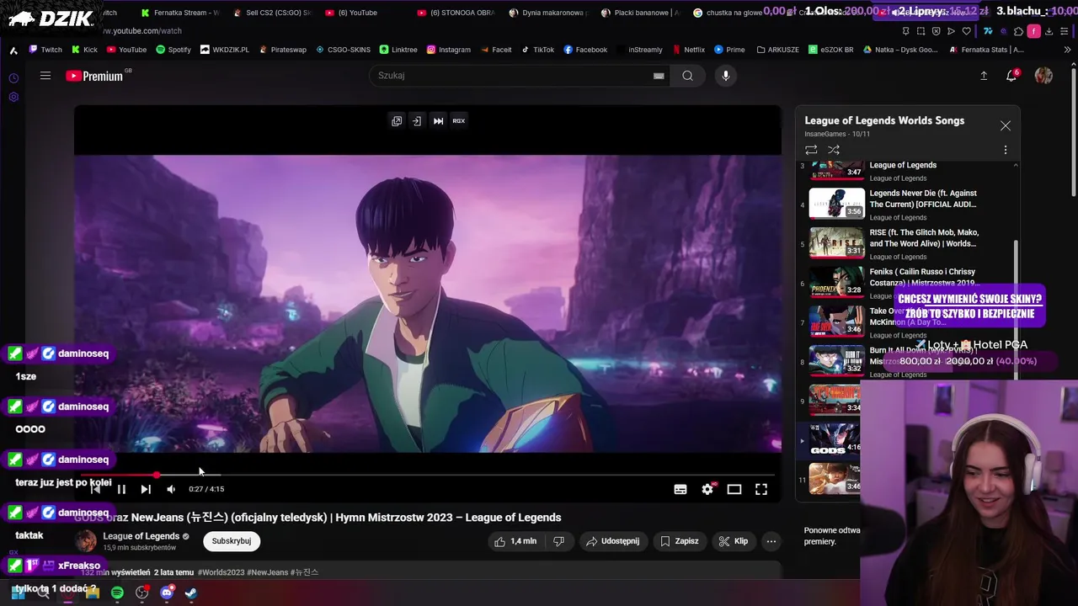Switch to the Sell CS2 (CS:GO) tab

[272, 13]
